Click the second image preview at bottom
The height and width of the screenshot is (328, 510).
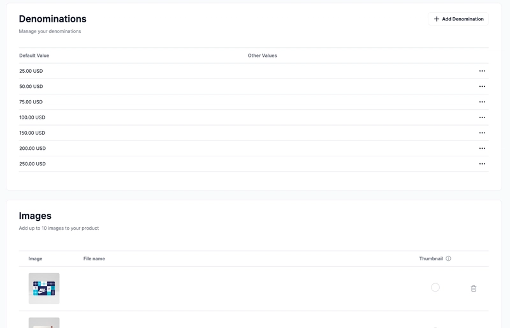click(x=44, y=323)
